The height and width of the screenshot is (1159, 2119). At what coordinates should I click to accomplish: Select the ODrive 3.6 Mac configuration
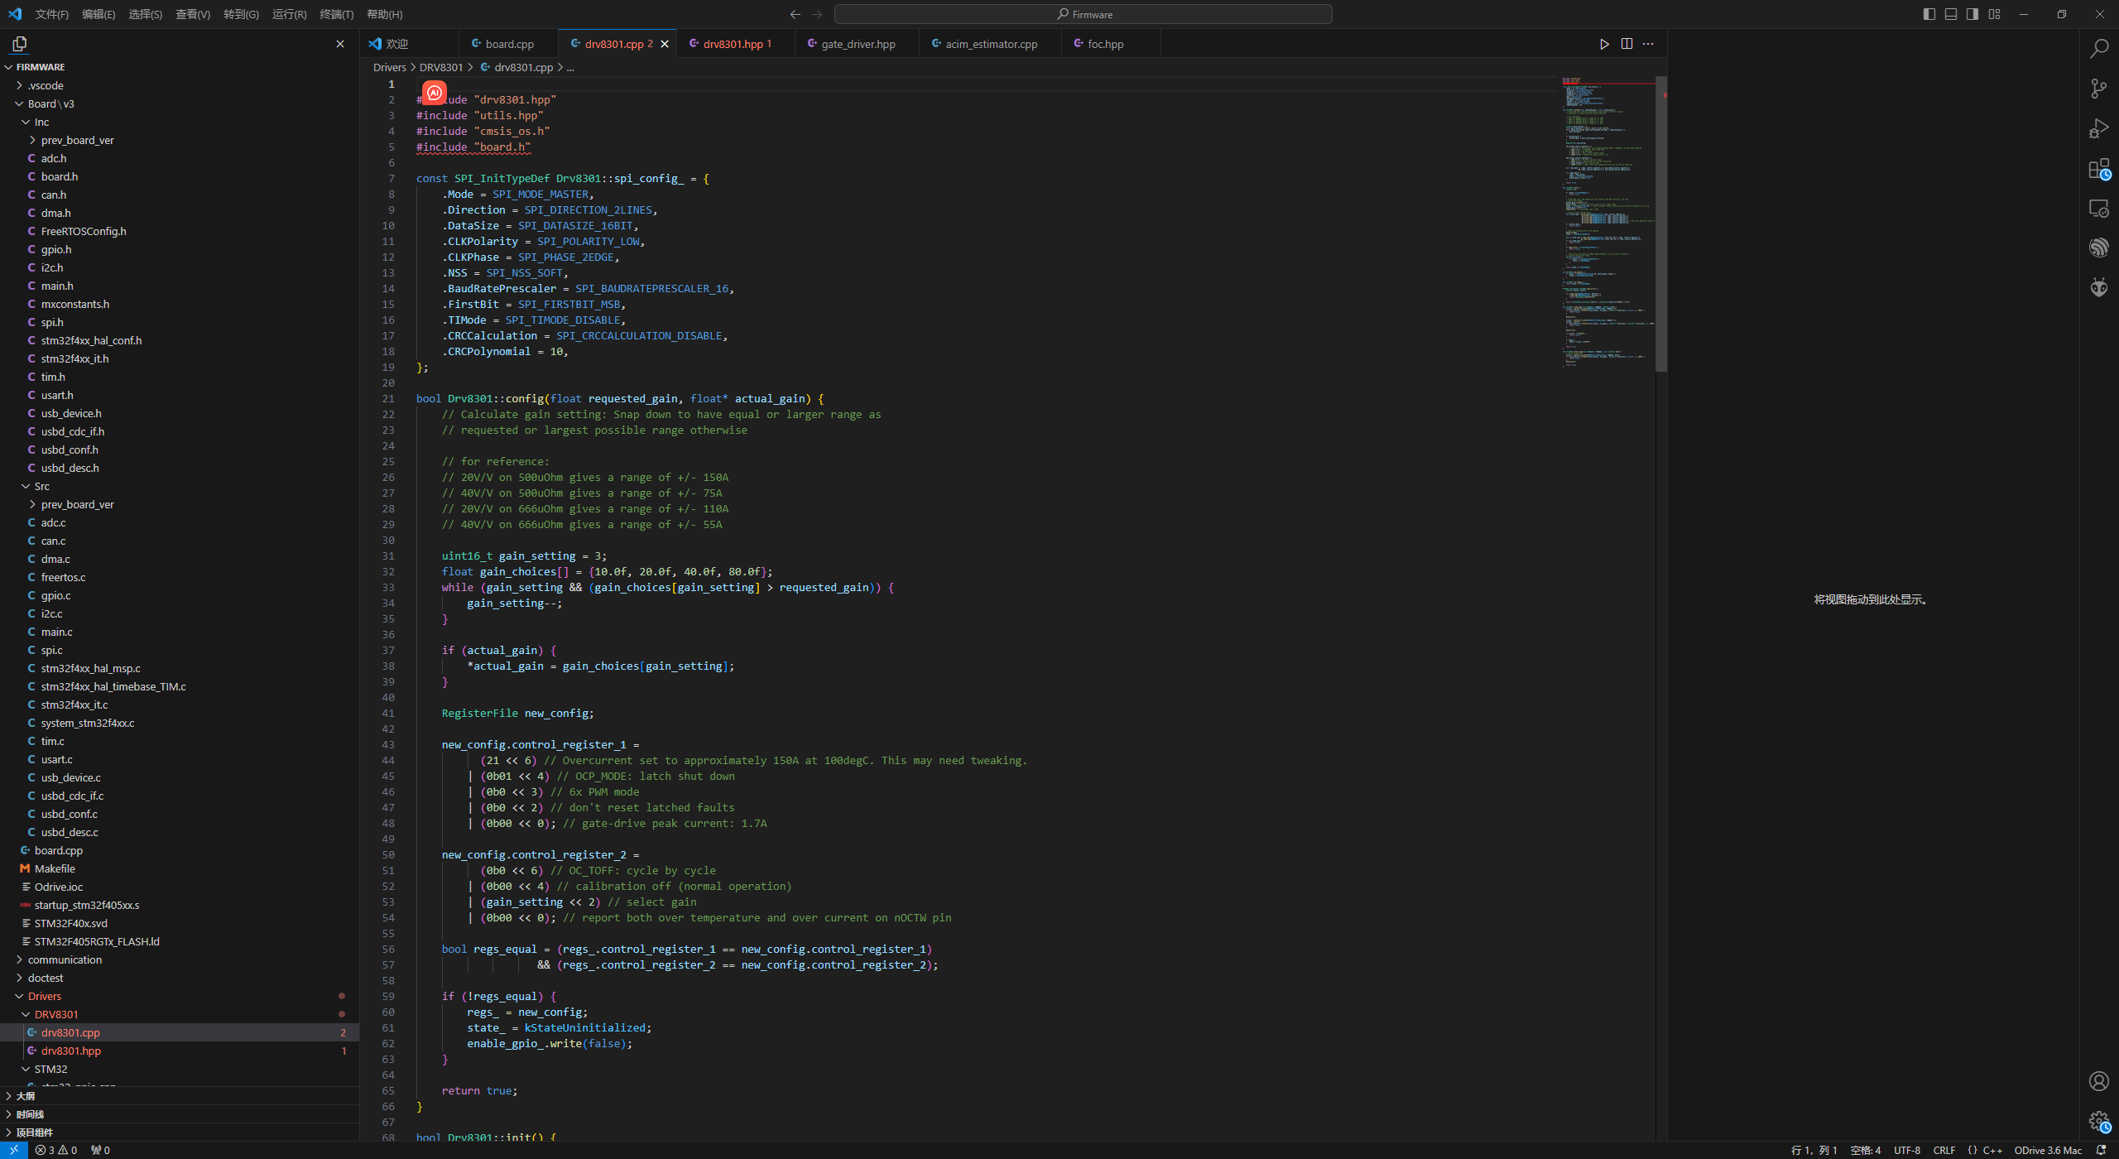(x=2048, y=1150)
